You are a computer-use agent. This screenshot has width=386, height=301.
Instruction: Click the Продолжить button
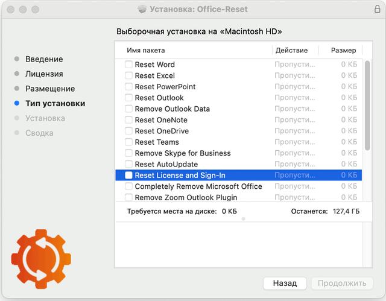tap(342, 284)
